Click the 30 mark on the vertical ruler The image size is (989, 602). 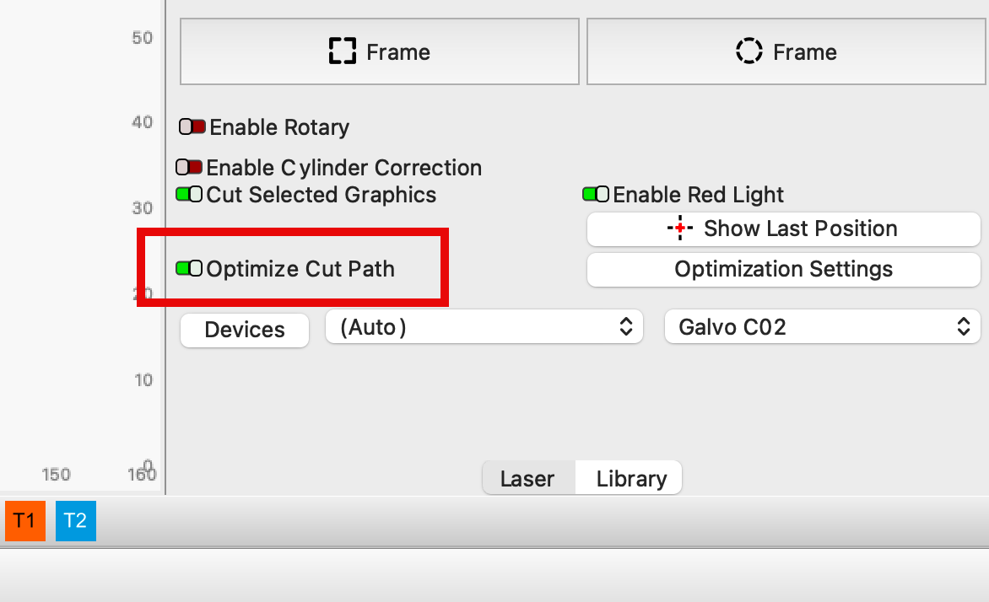pyautogui.click(x=141, y=208)
